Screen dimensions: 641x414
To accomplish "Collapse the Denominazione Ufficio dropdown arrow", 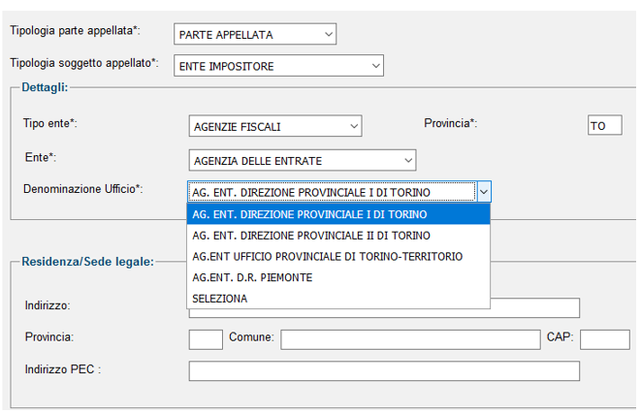I will pos(484,192).
